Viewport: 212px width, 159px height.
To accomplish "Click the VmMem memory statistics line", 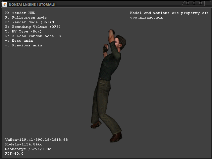I will pyautogui.click(x=36, y=140).
